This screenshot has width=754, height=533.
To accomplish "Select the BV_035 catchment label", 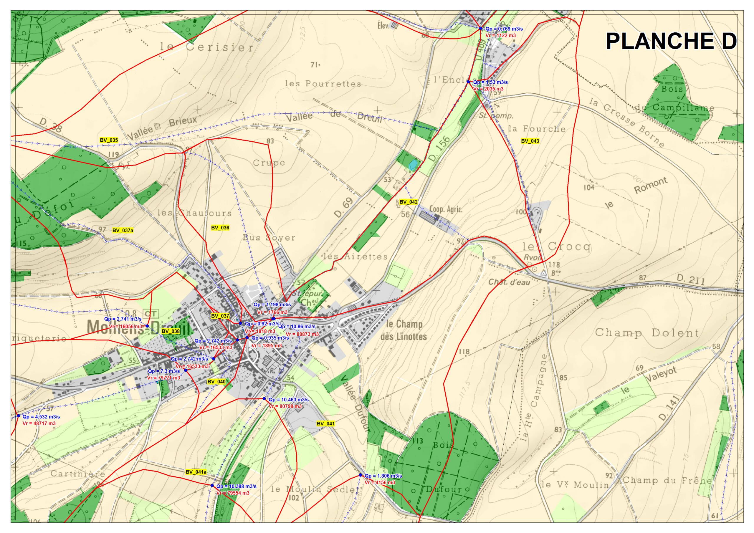I will click(109, 140).
